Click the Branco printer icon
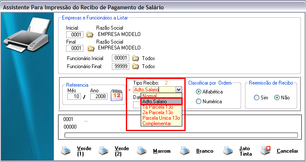306x162 pixels. click(x=185, y=151)
